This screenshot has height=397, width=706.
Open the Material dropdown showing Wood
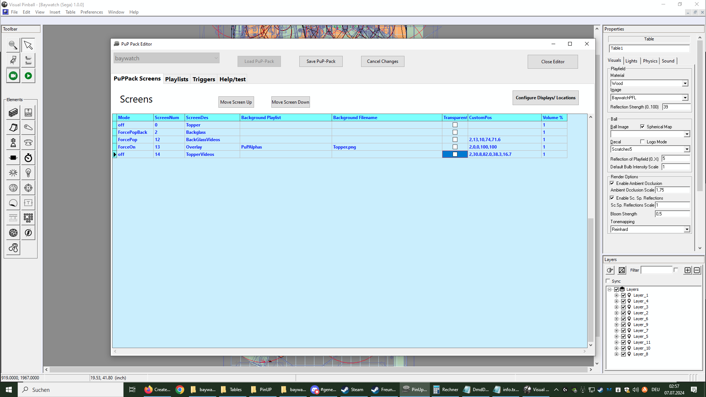[685, 83]
